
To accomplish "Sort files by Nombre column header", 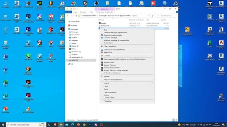I will click(101, 20).
